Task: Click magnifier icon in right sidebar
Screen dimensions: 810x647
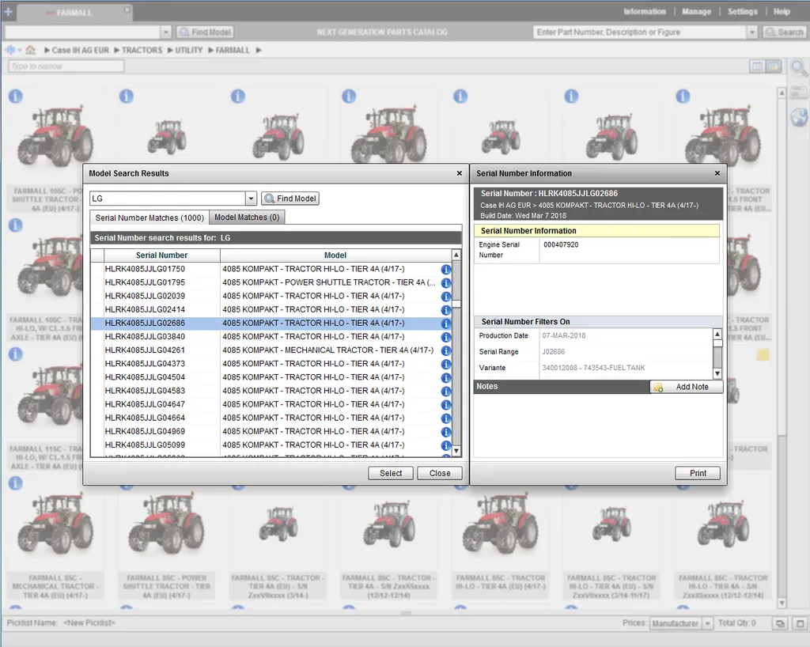Action: tap(799, 68)
